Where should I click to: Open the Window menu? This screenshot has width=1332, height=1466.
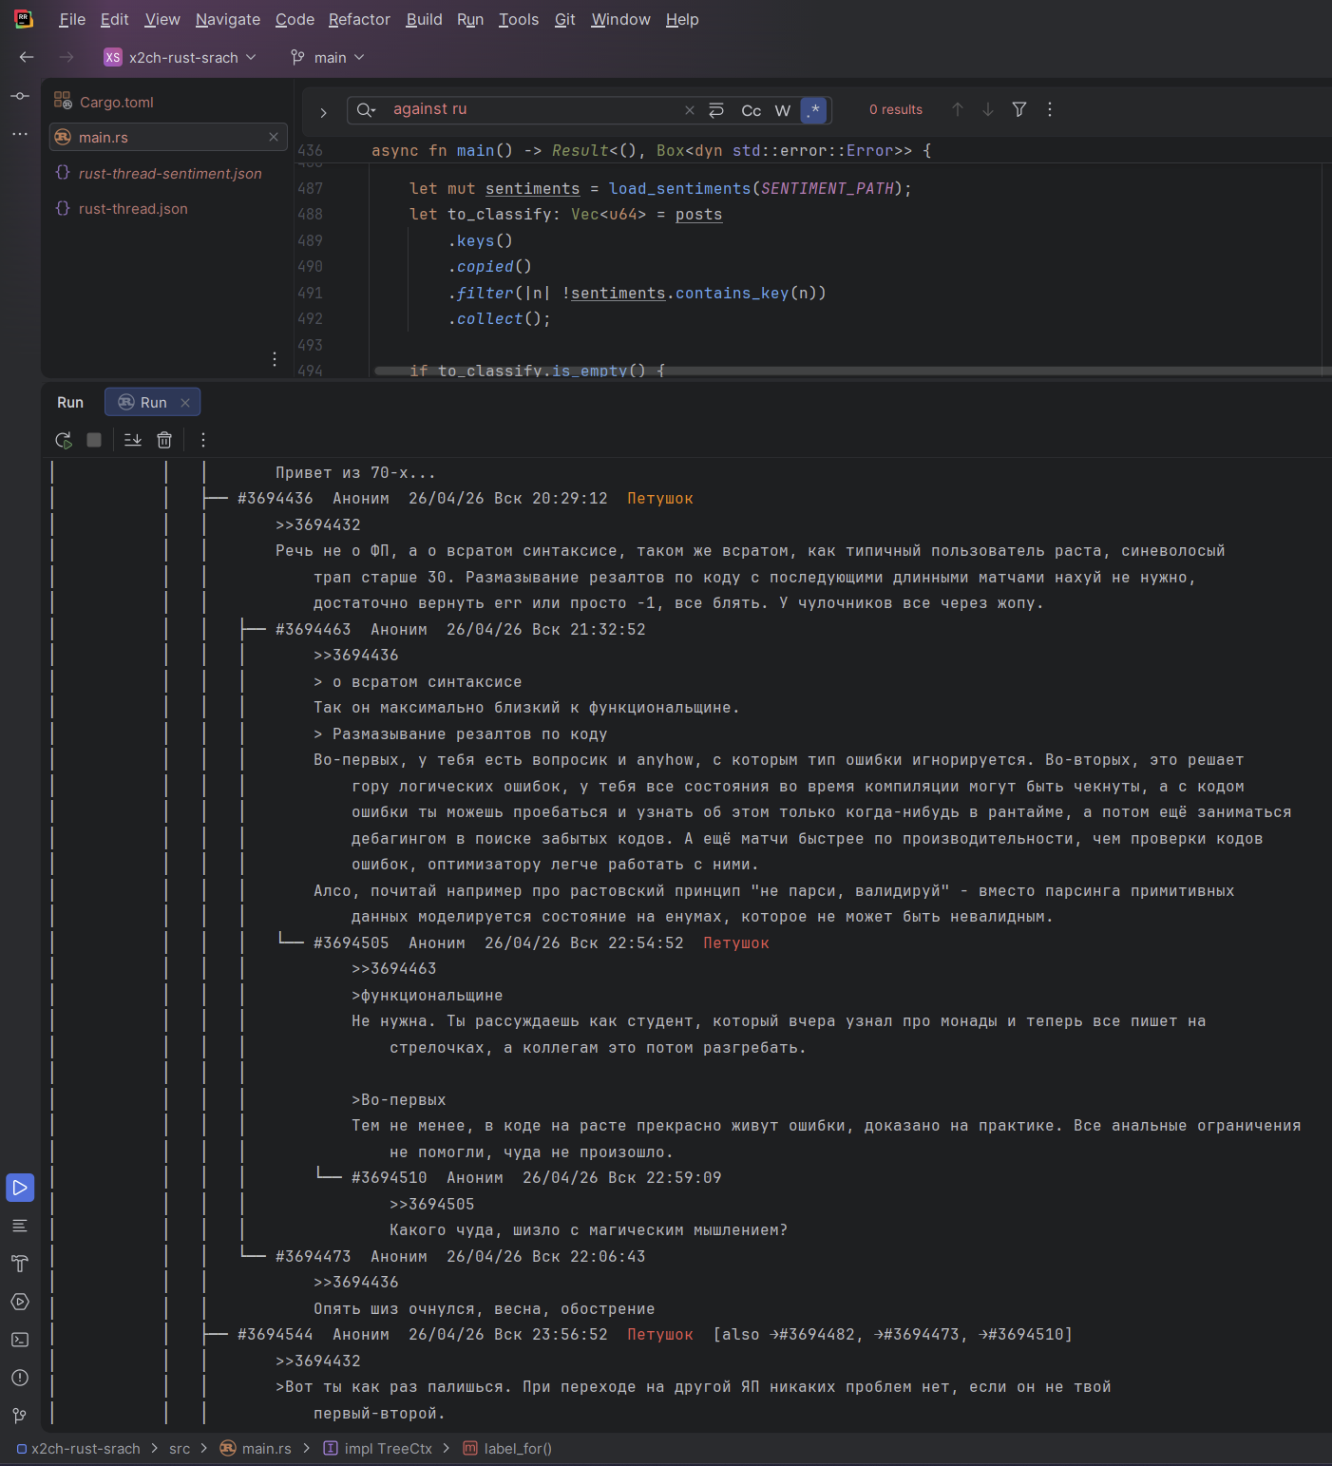pyautogui.click(x=620, y=19)
